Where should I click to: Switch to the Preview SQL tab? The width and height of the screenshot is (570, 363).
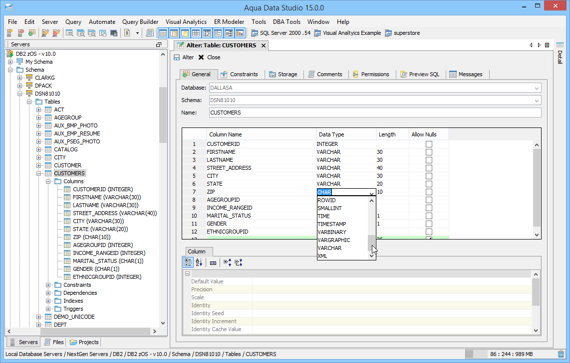(x=420, y=74)
